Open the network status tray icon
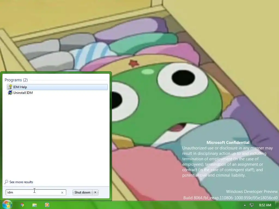Screen dimensions: 279x209 (251, 205)
